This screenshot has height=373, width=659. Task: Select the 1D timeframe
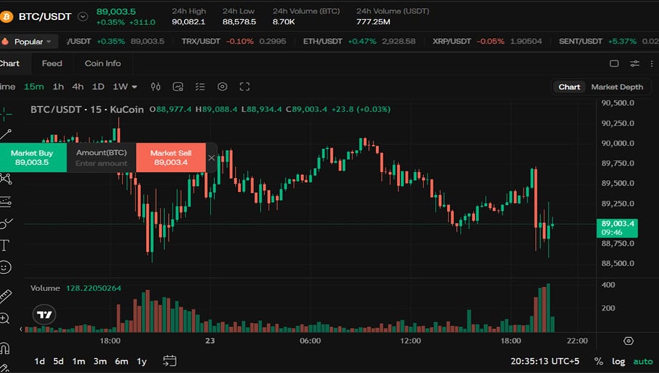98,87
